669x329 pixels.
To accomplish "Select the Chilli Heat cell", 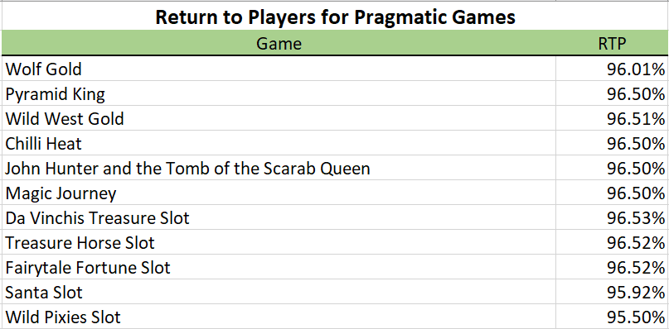I will tap(279, 143).
